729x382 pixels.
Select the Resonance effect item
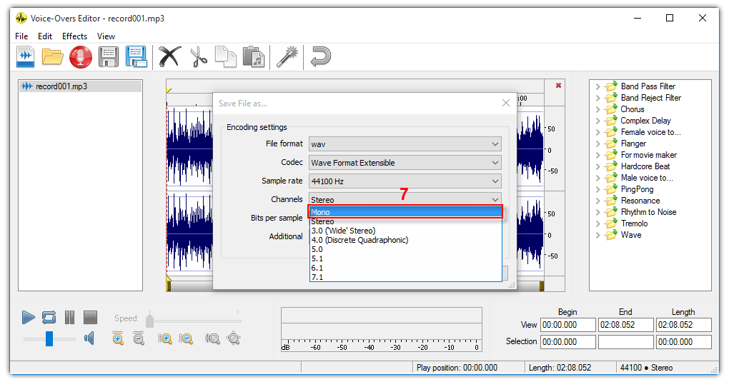coord(640,201)
